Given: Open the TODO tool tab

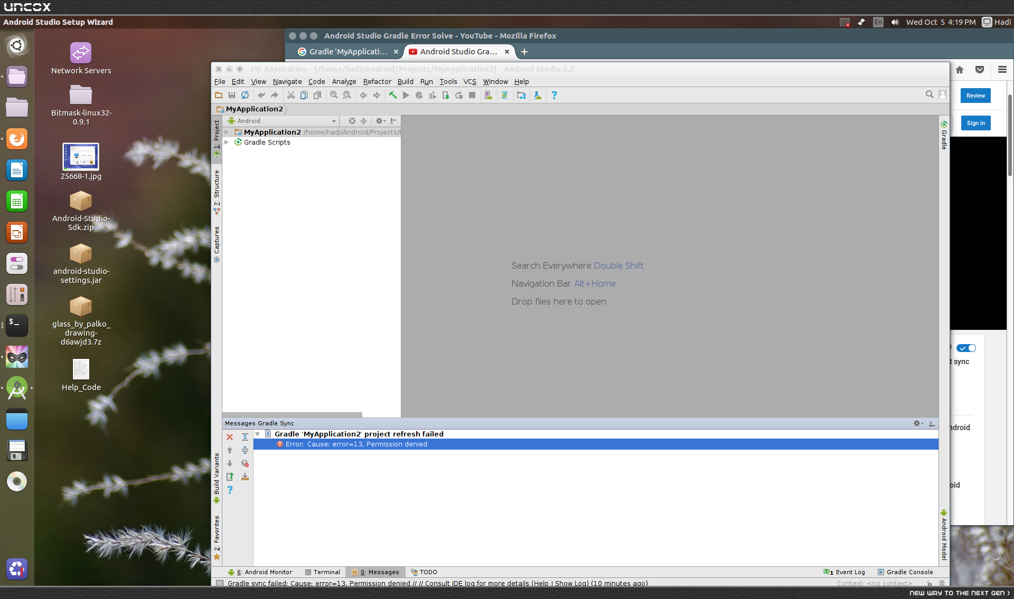Looking at the screenshot, I should click(424, 572).
